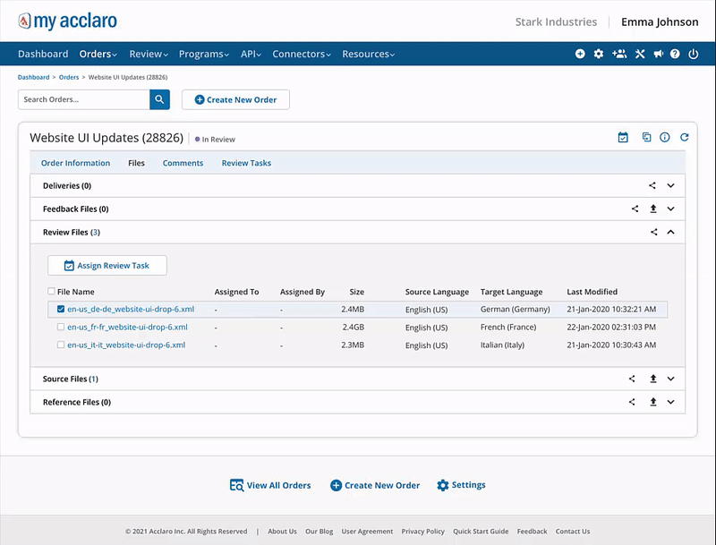The image size is (716, 545).
Task: Click the Assign Review Task button
Action: tap(107, 265)
